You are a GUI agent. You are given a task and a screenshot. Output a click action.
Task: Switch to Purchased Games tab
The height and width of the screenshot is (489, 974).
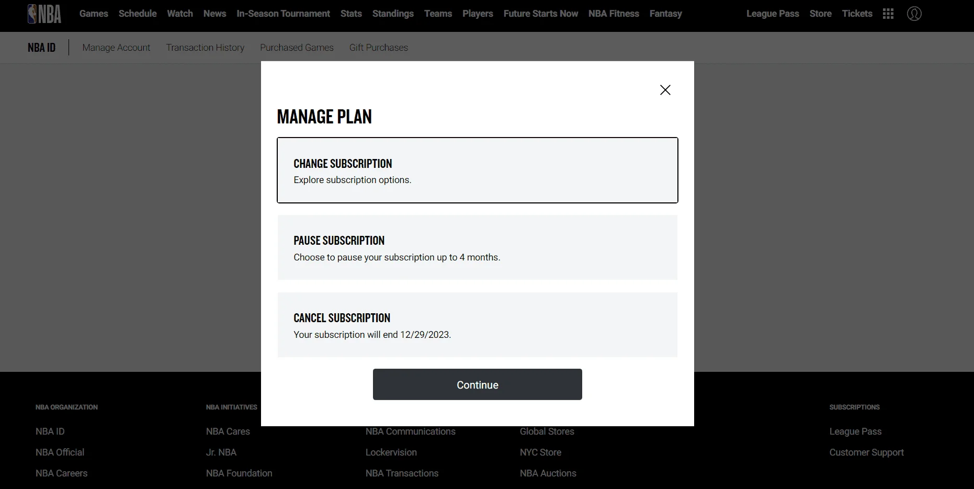[x=297, y=48]
